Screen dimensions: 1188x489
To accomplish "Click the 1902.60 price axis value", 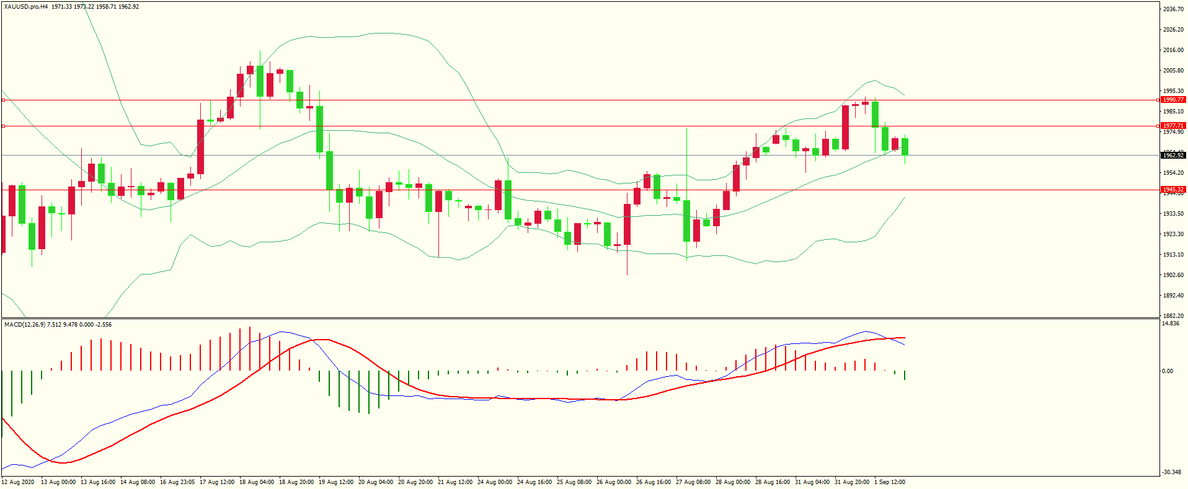I will 1173,275.
